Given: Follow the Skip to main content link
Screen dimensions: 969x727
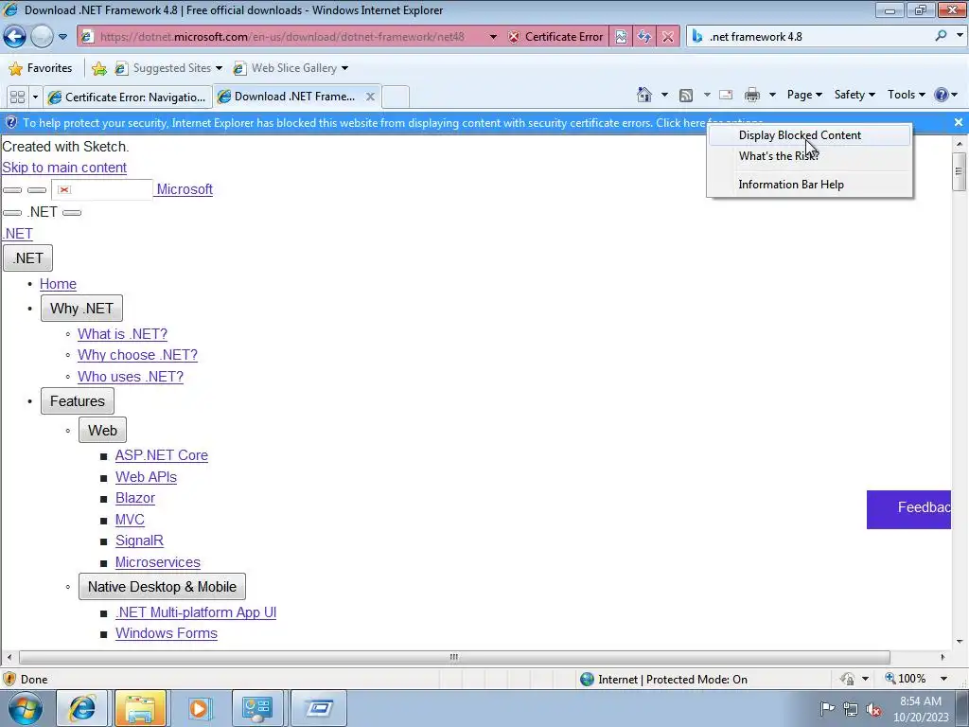Looking at the screenshot, I should 64,168.
